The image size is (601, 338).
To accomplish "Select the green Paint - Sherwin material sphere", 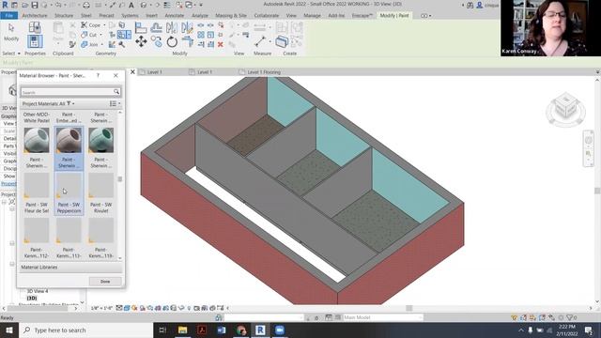I will (x=100, y=140).
